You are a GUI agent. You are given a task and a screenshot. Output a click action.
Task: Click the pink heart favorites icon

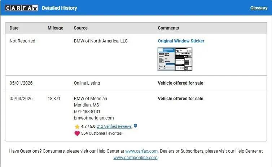tap(77, 134)
